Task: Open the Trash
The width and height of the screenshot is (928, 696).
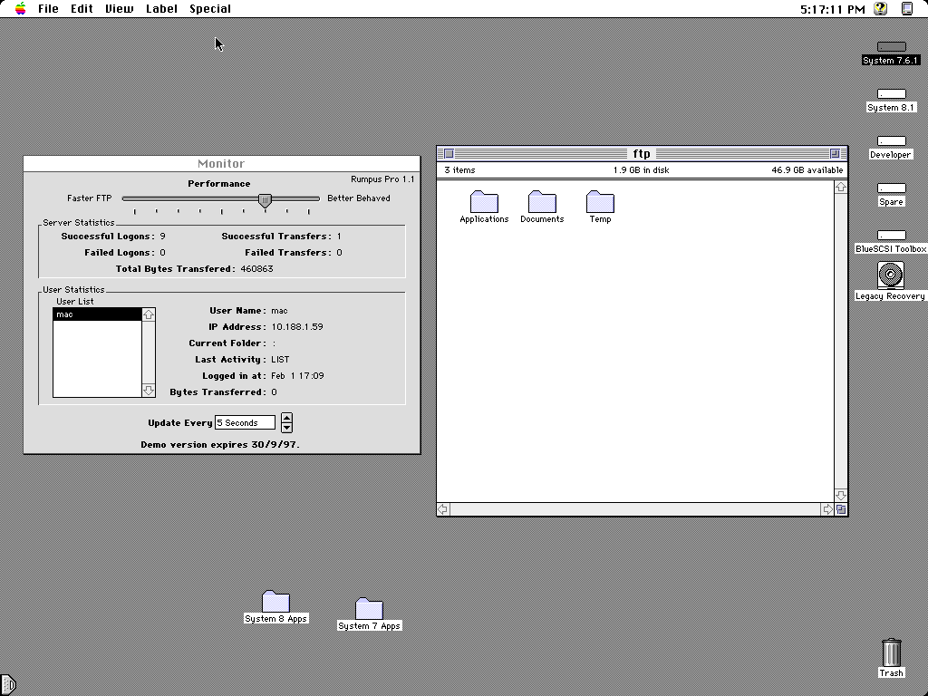Action: click(890, 651)
